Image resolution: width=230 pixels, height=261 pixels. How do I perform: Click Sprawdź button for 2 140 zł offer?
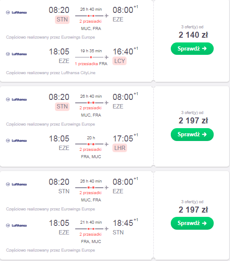(192, 48)
